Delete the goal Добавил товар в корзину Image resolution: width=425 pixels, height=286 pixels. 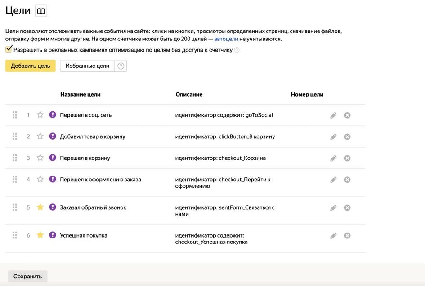pos(347,137)
